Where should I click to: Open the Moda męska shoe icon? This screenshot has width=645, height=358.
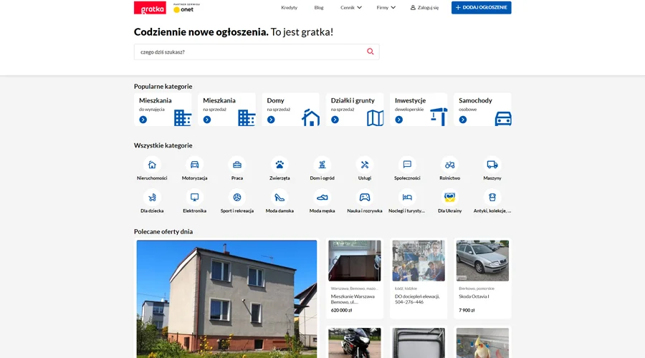coord(322,198)
